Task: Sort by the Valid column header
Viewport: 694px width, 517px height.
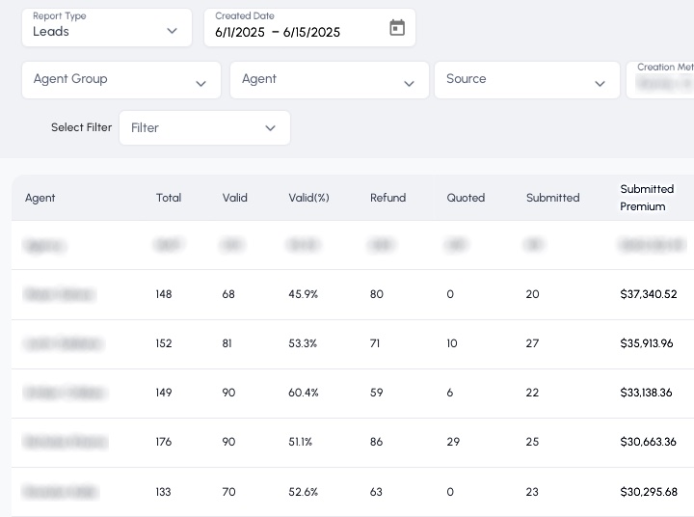Action: (235, 198)
